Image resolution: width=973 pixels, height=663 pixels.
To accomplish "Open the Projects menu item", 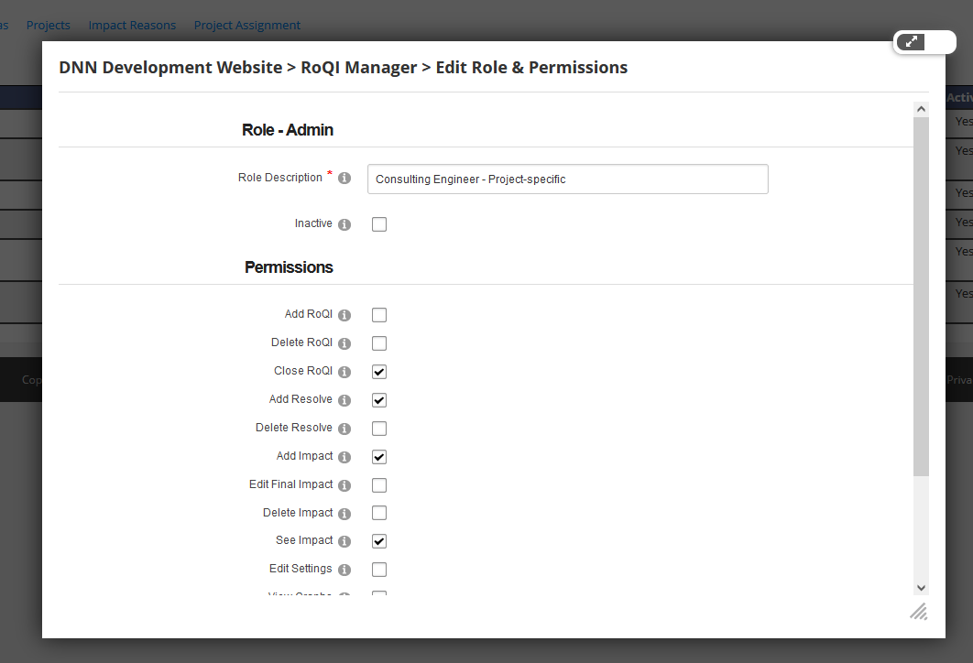I will coord(49,26).
